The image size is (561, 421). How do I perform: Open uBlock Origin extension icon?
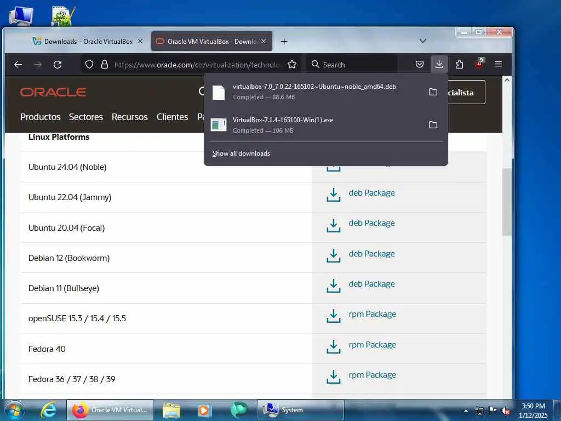[479, 64]
